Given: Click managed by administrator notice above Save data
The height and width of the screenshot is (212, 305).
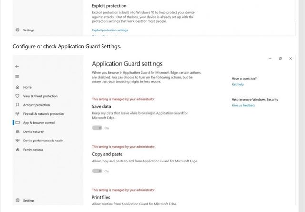Looking at the screenshot, I should click(124, 99).
